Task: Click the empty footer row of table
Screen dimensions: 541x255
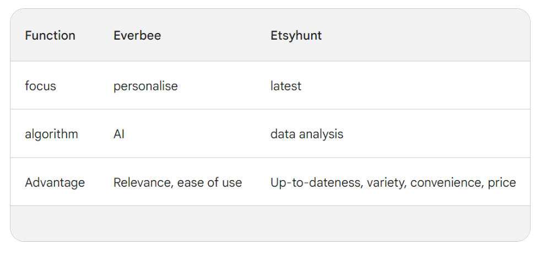Action: pos(270,223)
